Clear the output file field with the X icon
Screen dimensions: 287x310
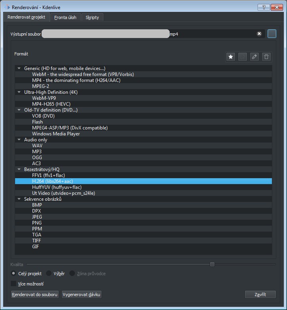point(259,34)
